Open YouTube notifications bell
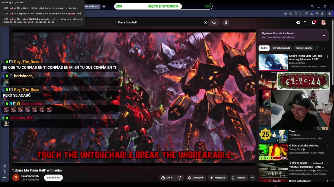This screenshot has width=334, height=187. [314, 23]
